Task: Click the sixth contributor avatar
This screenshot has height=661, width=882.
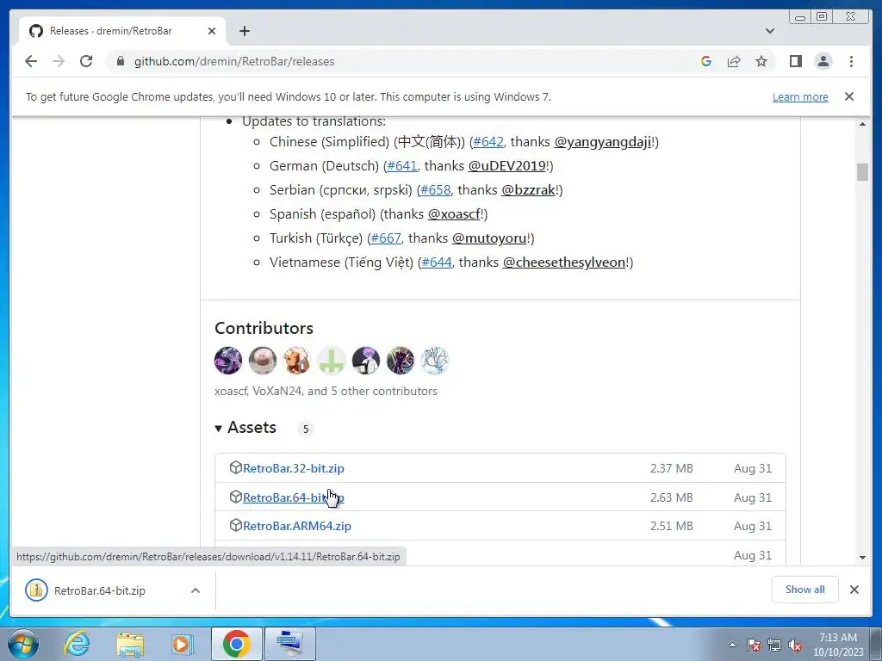Action: 401,361
